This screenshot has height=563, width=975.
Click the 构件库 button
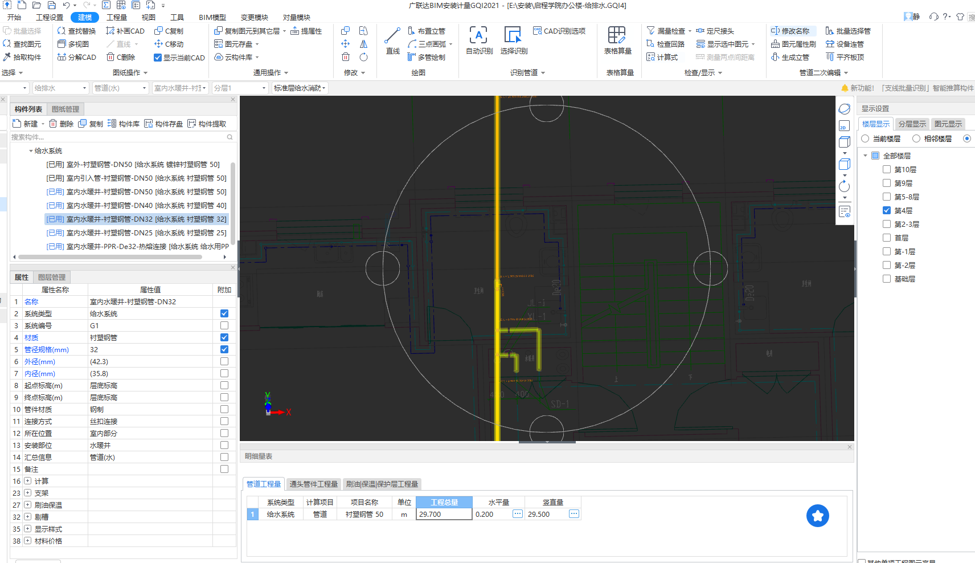click(124, 124)
